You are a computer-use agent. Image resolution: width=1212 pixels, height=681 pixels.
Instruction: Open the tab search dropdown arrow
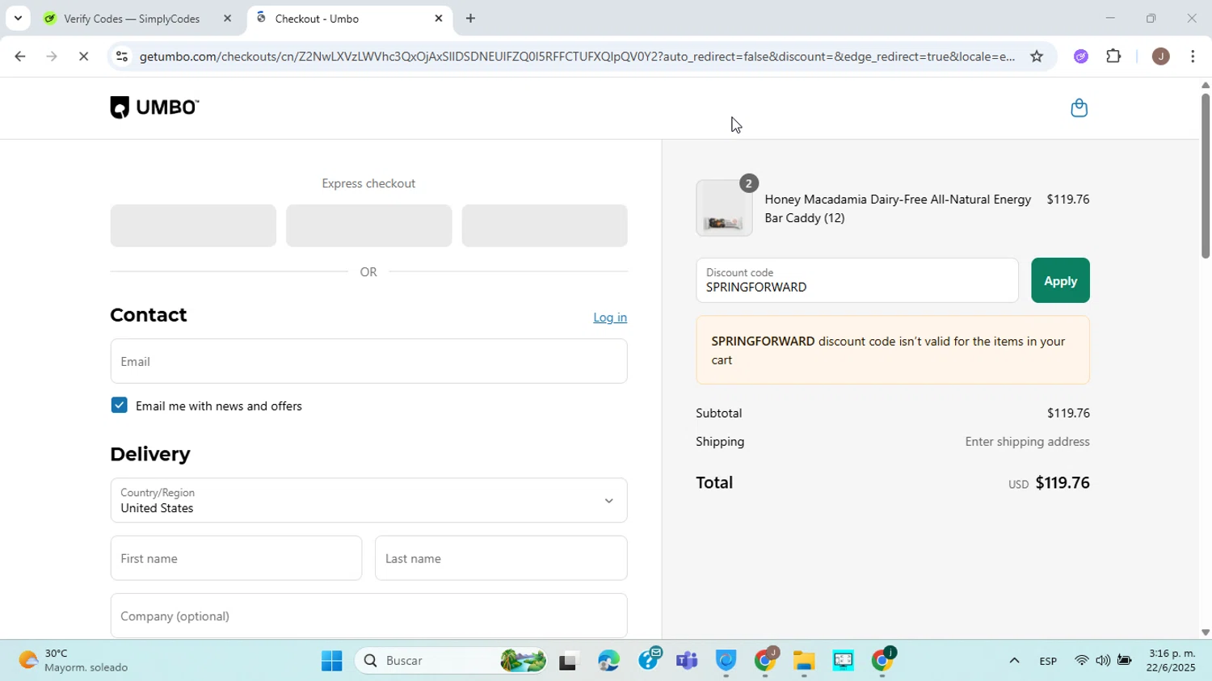18,18
